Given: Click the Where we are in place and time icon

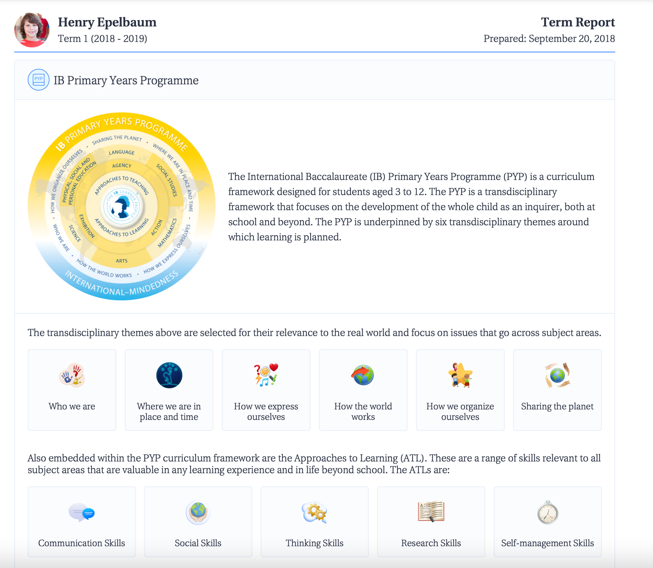Looking at the screenshot, I should (x=169, y=375).
